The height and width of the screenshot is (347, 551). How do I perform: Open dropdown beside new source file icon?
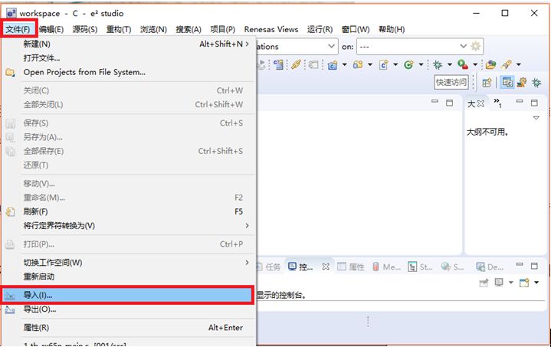[395, 64]
